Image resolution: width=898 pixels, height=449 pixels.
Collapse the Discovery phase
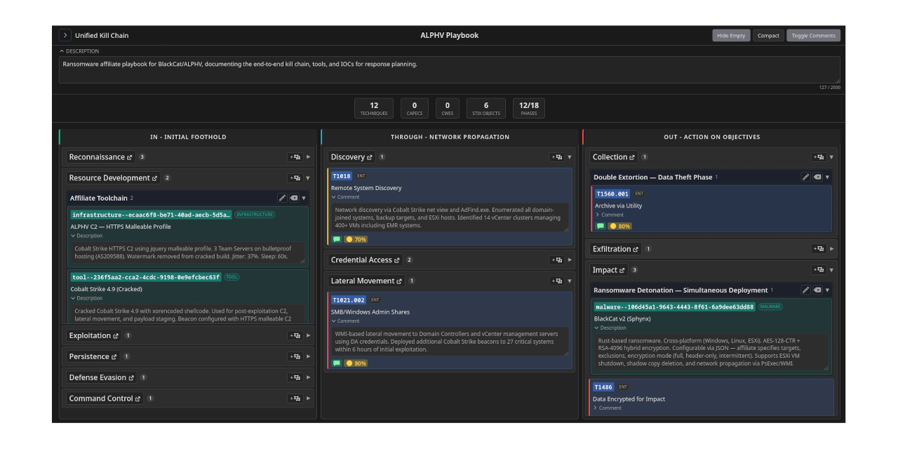[x=569, y=157]
